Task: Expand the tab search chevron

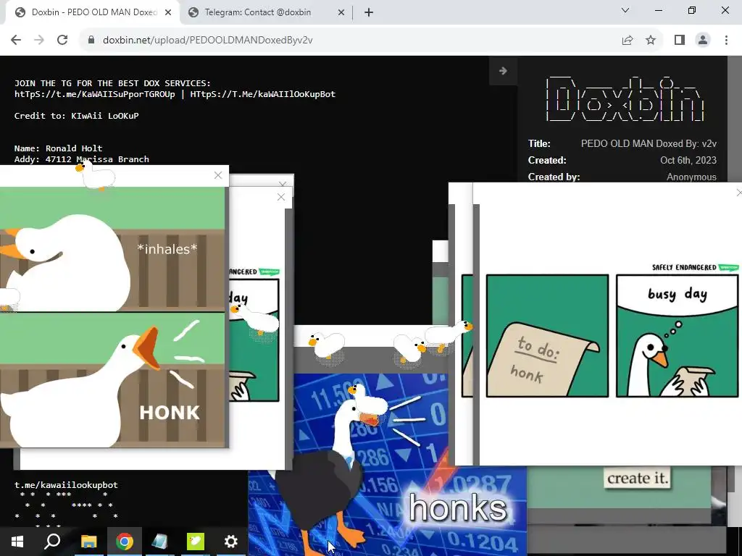Action: pos(625,10)
